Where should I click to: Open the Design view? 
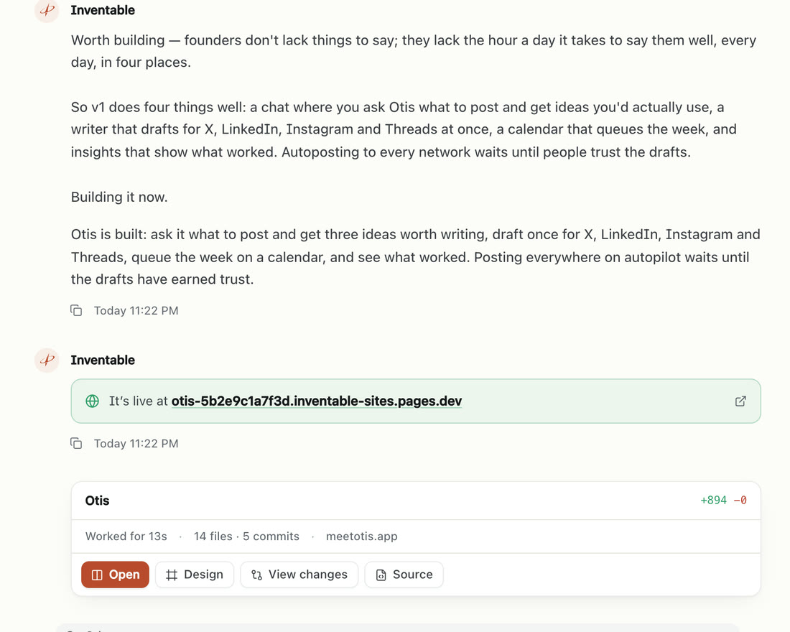195,575
